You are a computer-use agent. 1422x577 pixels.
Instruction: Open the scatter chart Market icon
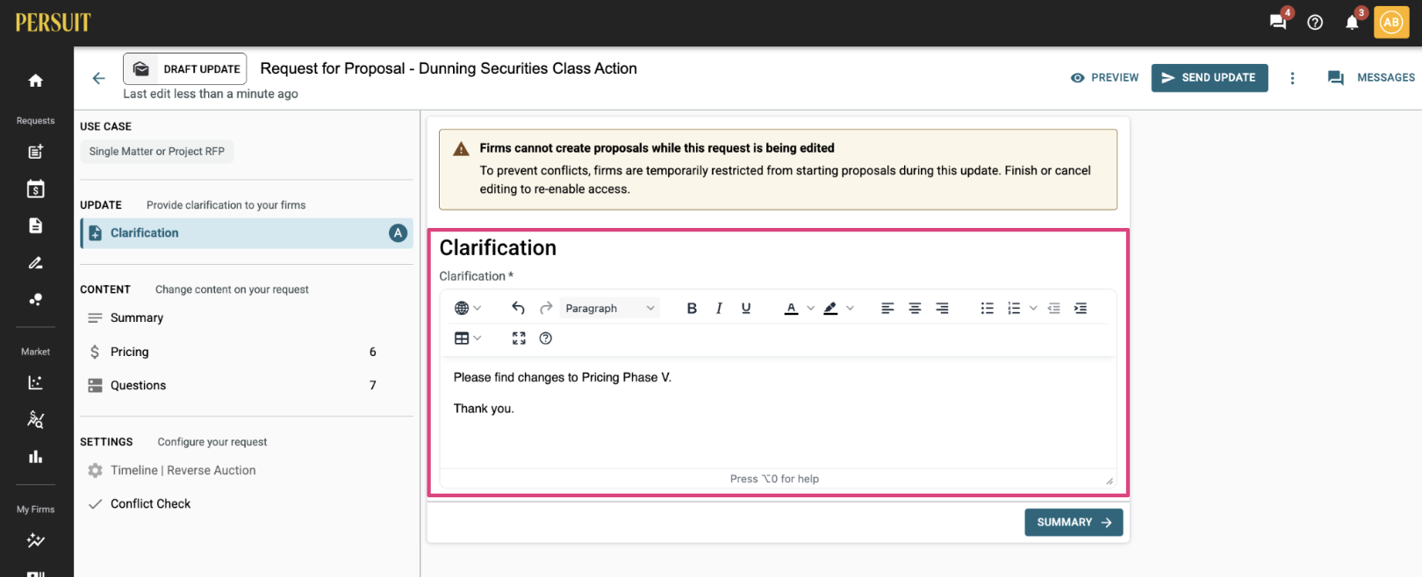[35, 382]
